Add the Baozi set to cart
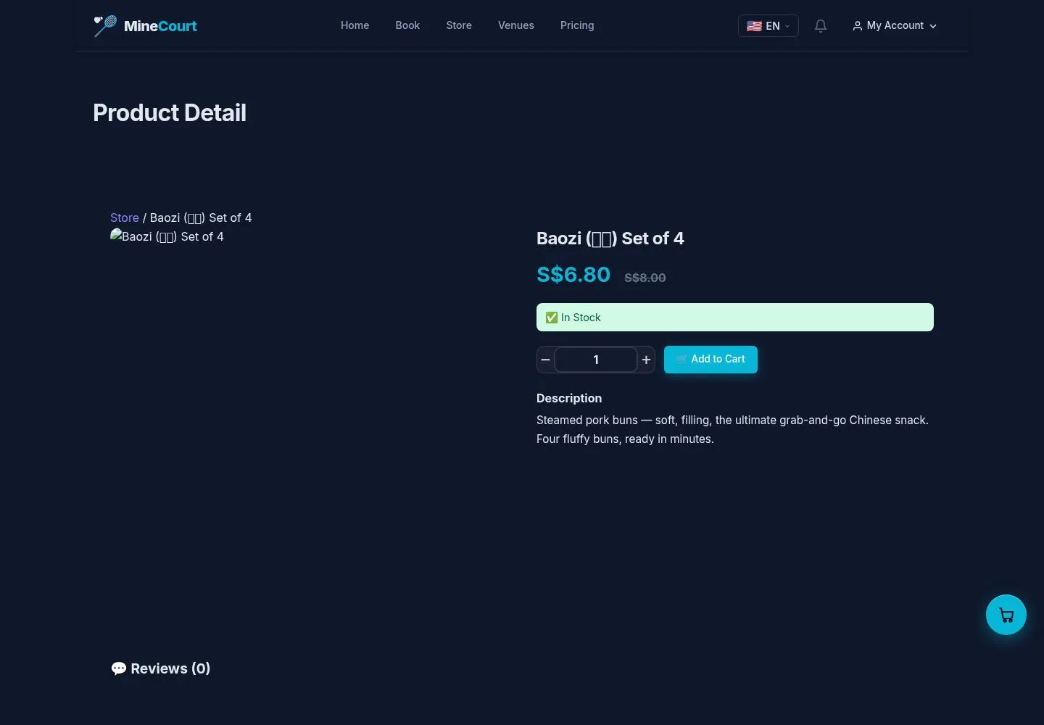Screen dimensions: 1044x725 tap(710, 360)
